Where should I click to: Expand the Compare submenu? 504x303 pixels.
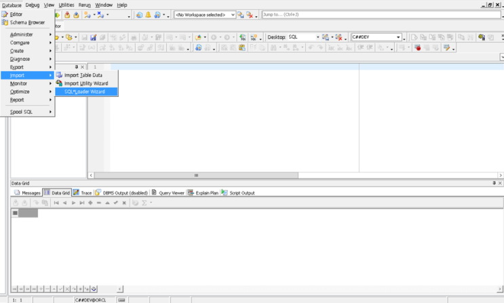27,43
